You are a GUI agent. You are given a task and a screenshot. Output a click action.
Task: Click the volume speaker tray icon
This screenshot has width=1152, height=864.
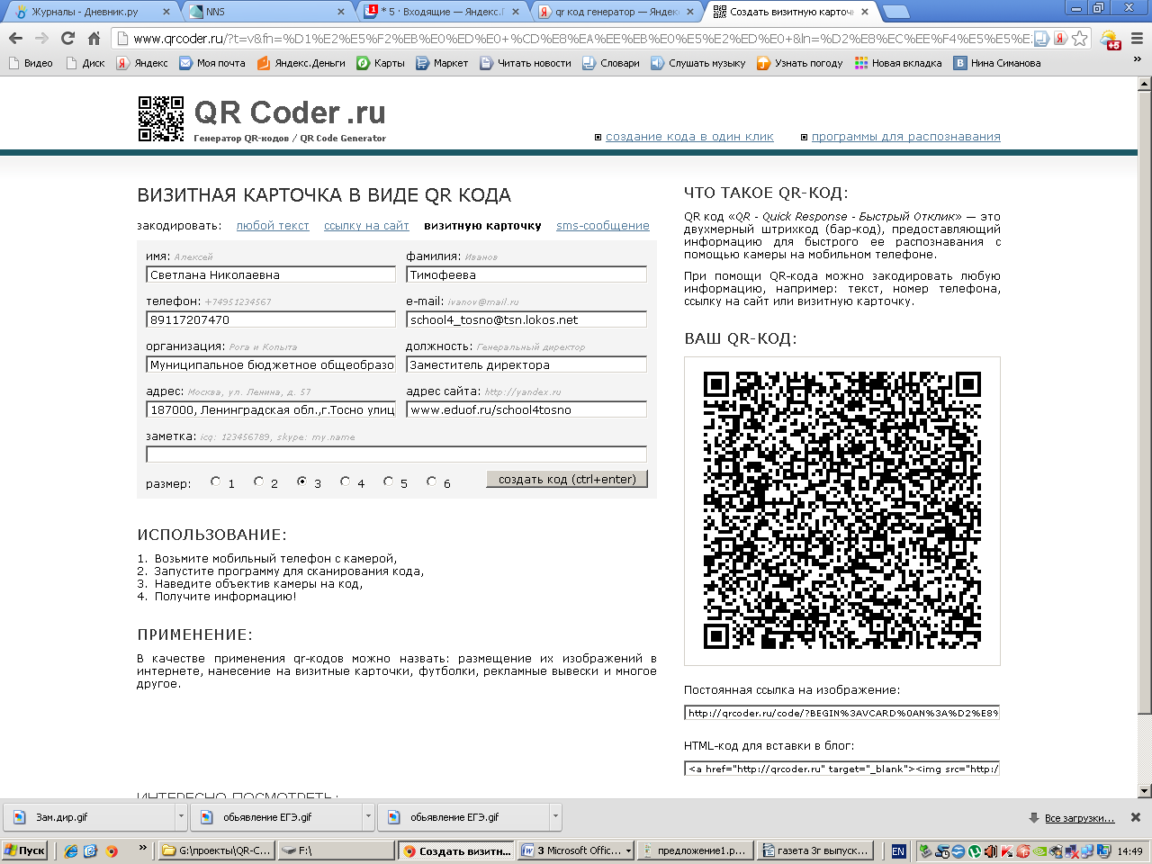click(991, 850)
